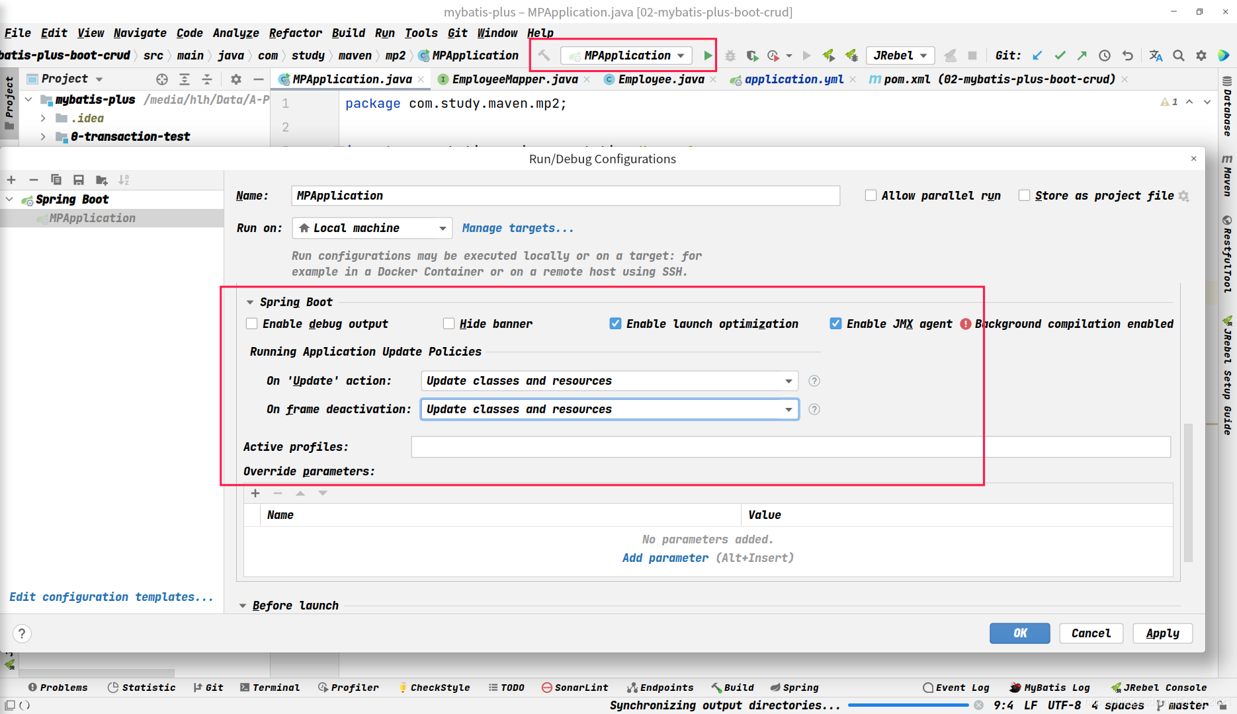Click Add parameter link

coord(665,558)
